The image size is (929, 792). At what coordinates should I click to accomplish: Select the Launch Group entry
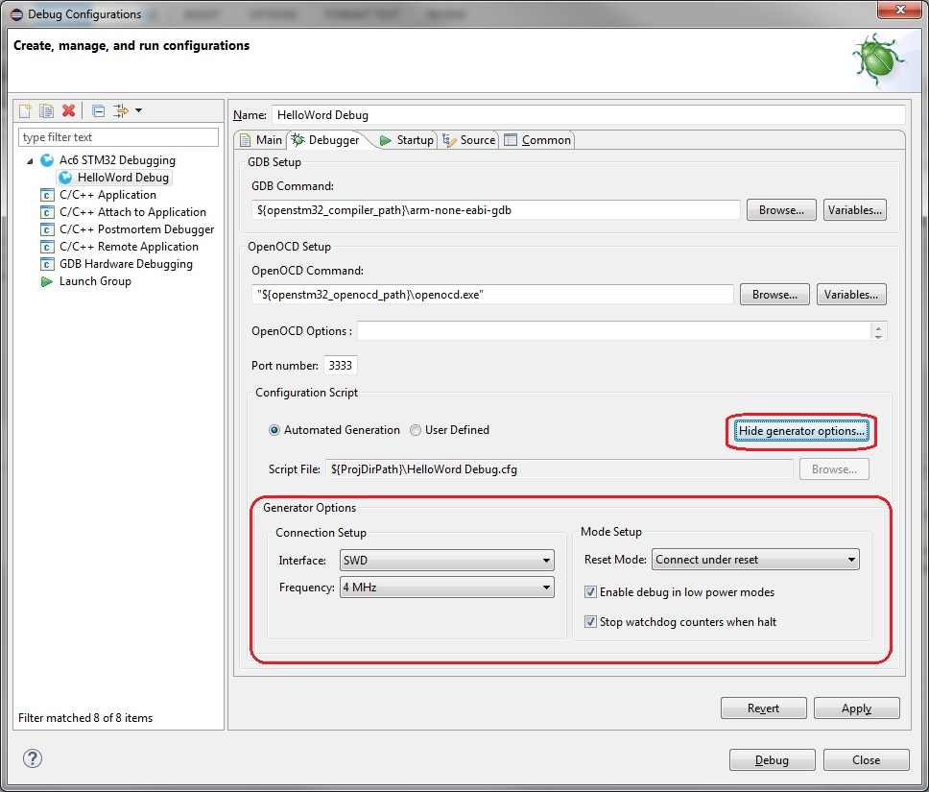95,281
